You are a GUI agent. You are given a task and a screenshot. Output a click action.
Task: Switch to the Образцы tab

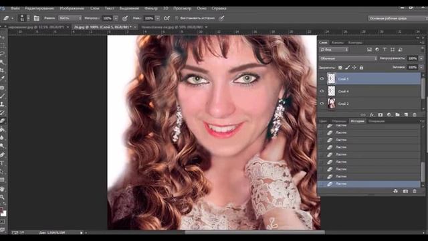tap(339, 121)
